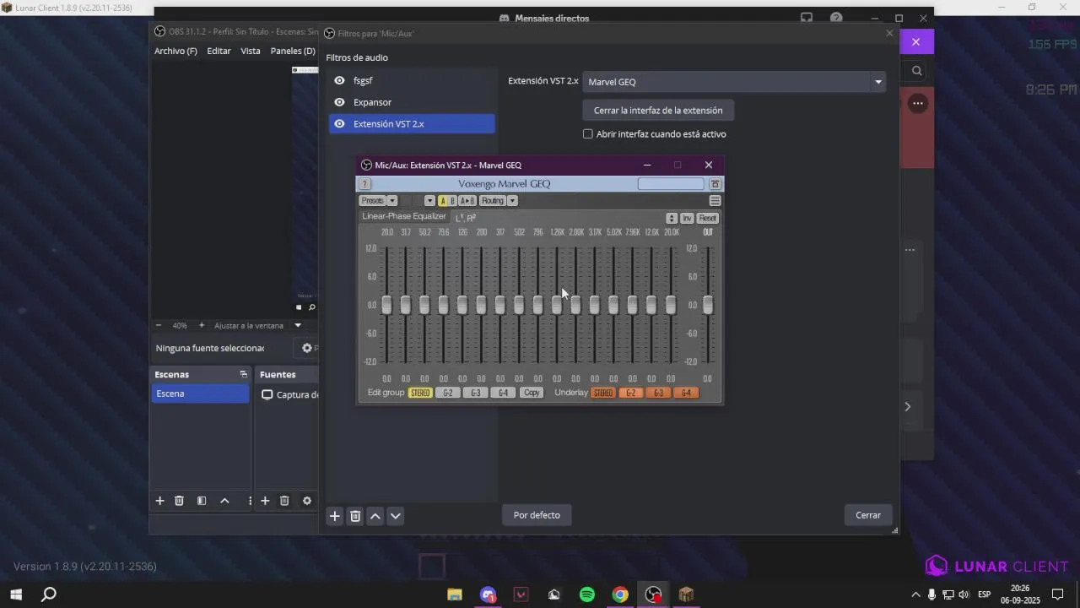Open scene filters icon in Escenas toolbar

point(202,501)
